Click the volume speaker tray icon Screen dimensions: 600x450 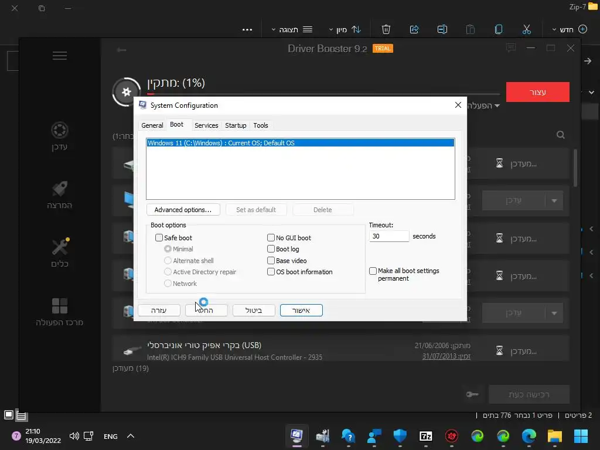(x=74, y=436)
